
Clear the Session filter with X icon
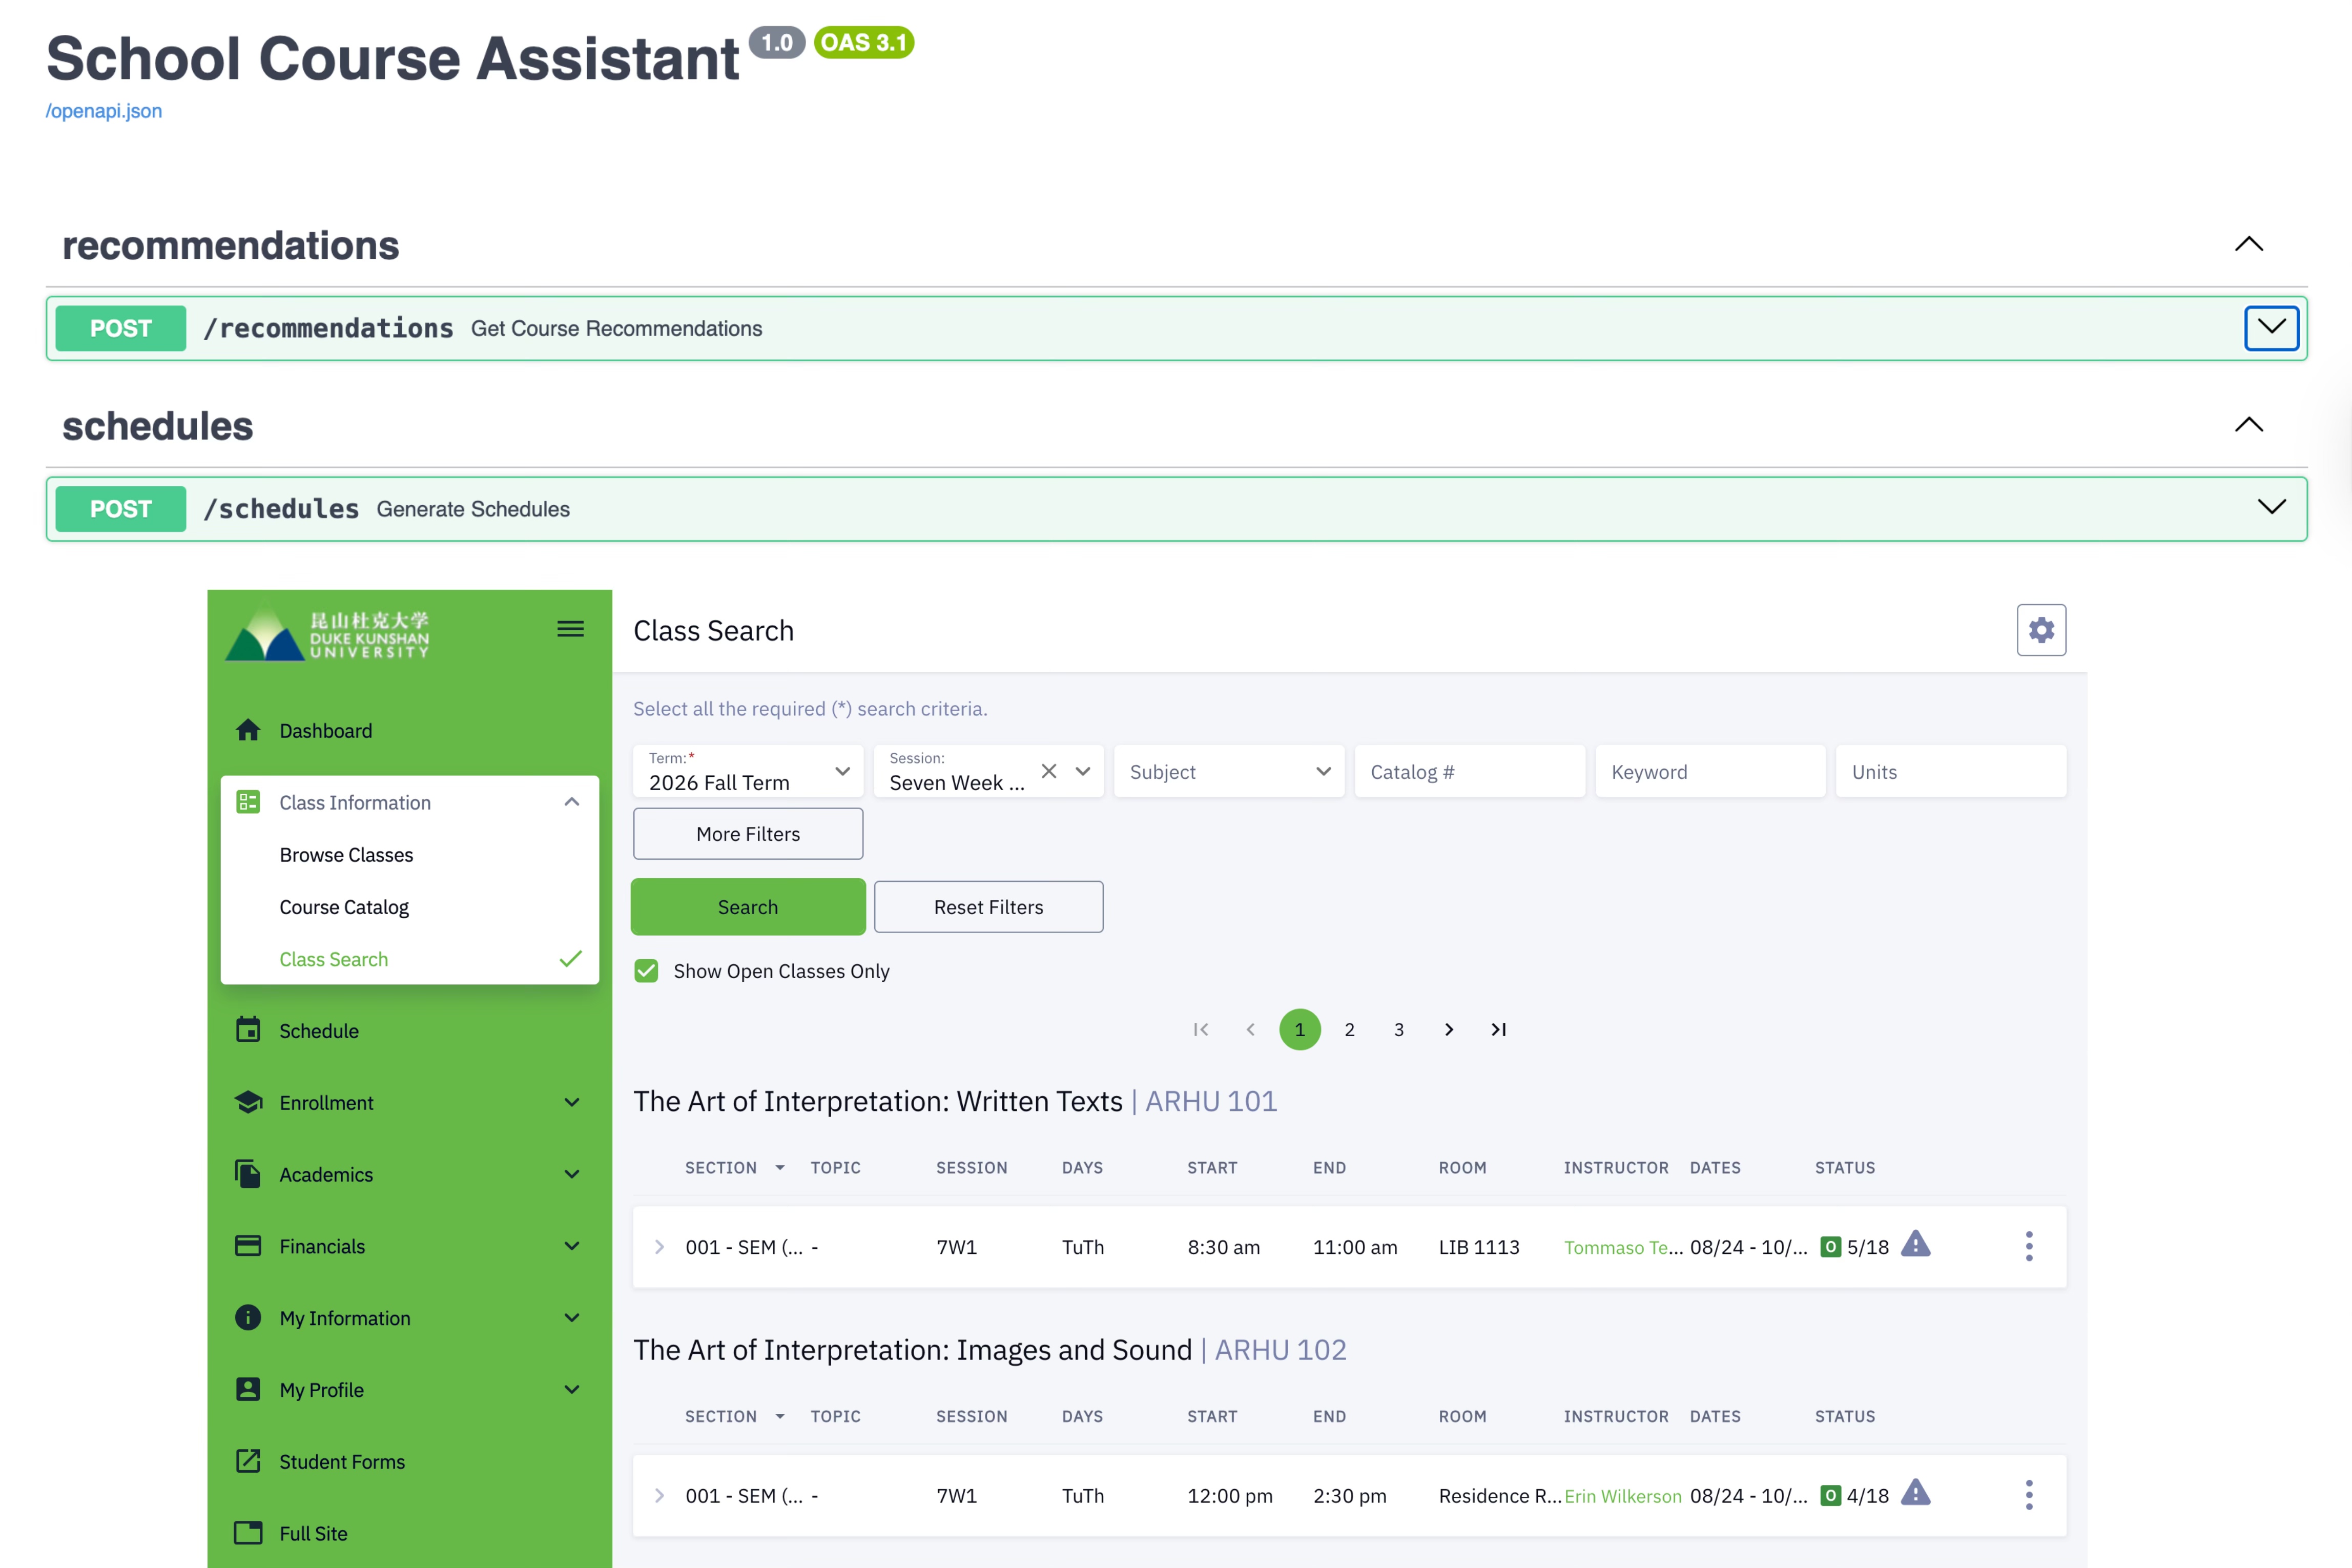tap(1048, 771)
